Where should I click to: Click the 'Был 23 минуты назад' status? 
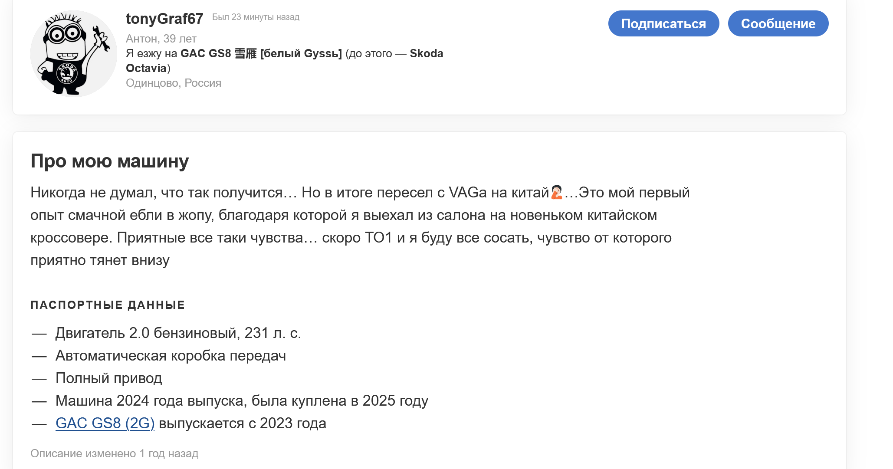pos(256,17)
